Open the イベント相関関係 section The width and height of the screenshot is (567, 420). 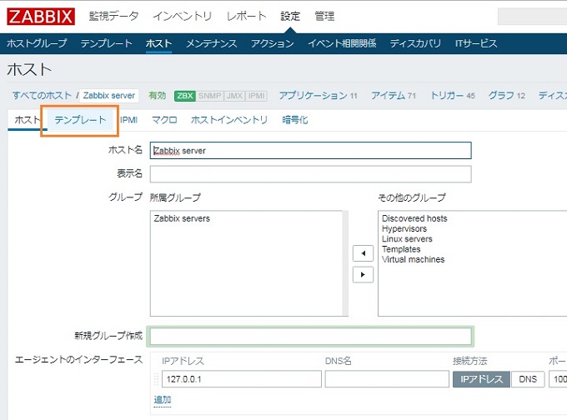tap(342, 43)
